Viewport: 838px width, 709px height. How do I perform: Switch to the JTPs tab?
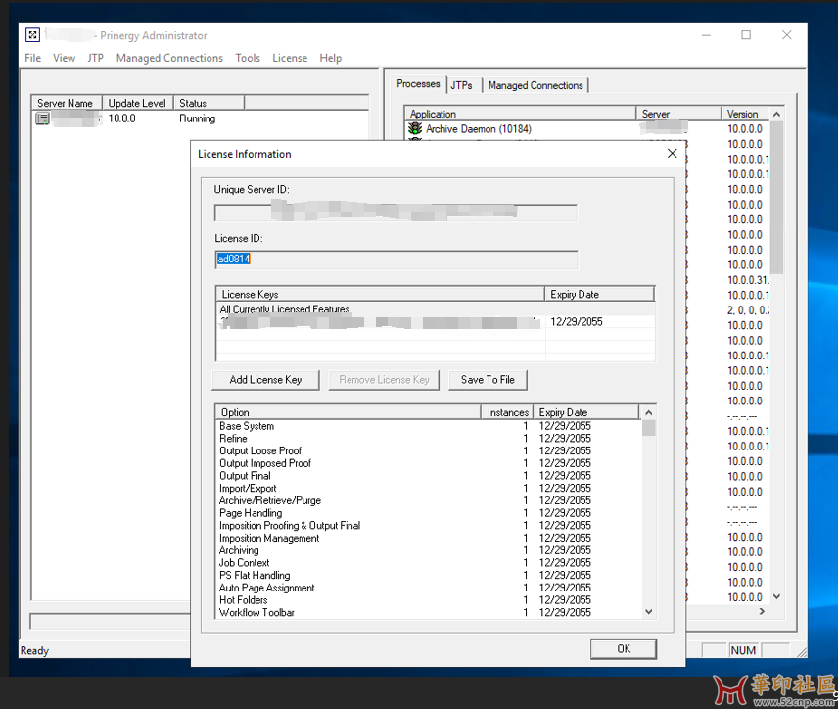tap(461, 85)
